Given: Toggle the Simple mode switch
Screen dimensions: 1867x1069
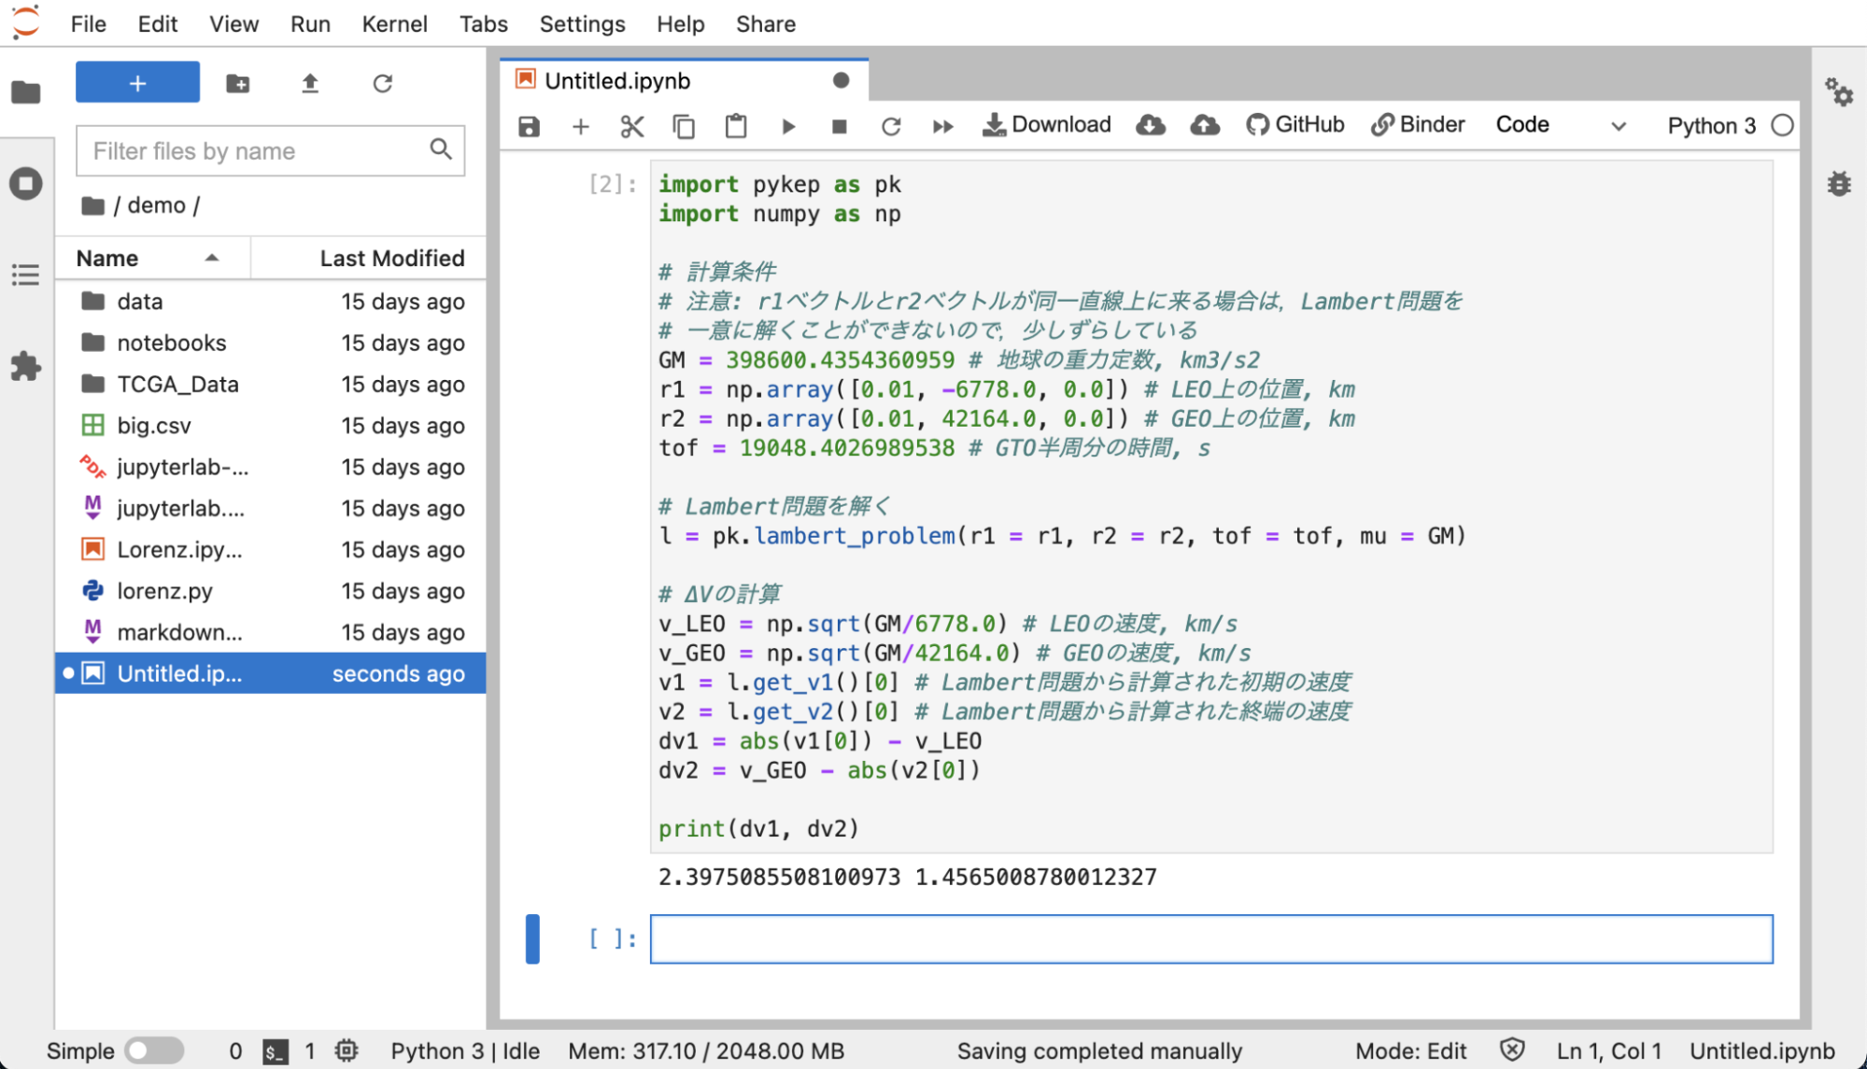Looking at the screenshot, I should tap(154, 1050).
